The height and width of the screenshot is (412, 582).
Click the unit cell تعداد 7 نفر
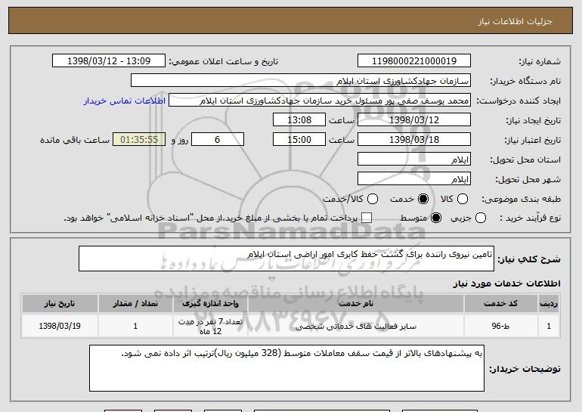tap(210, 326)
